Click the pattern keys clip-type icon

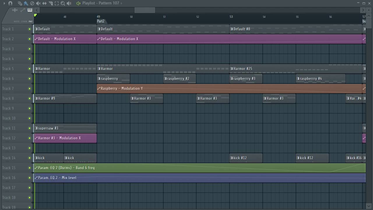click(x=30, y=10)
